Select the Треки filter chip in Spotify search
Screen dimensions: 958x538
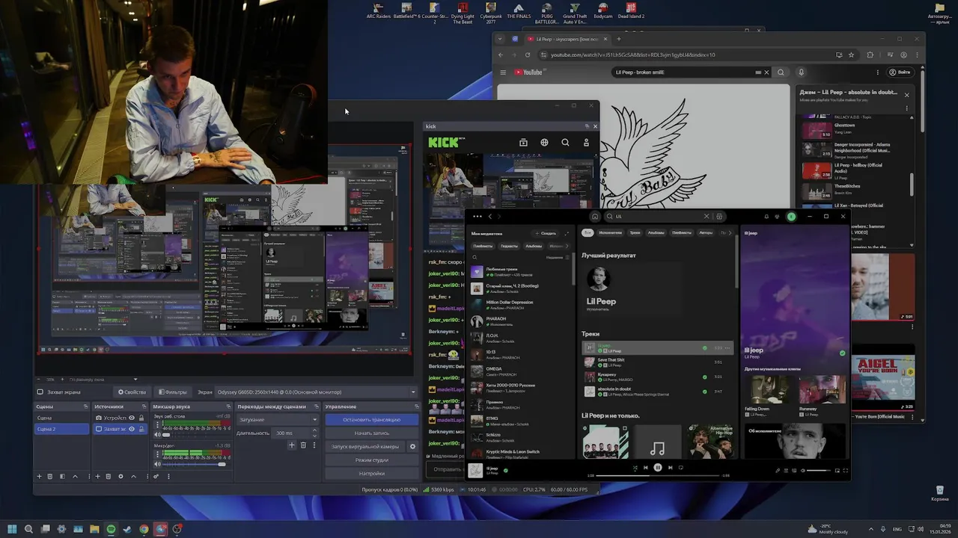[635, 233]
